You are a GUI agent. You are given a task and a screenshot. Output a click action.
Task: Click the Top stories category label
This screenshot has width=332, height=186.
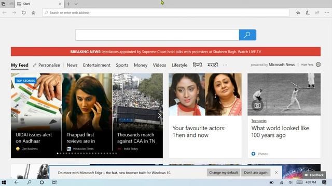point(259,121)
